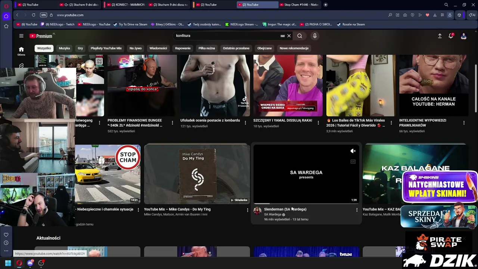Open the Try To Drive na Steam bookmark

coord(130,24)
